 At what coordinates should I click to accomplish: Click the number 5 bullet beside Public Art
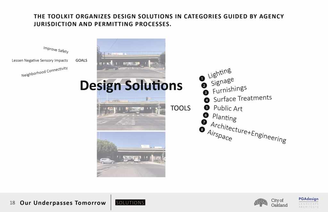click(x=207, y=107)
